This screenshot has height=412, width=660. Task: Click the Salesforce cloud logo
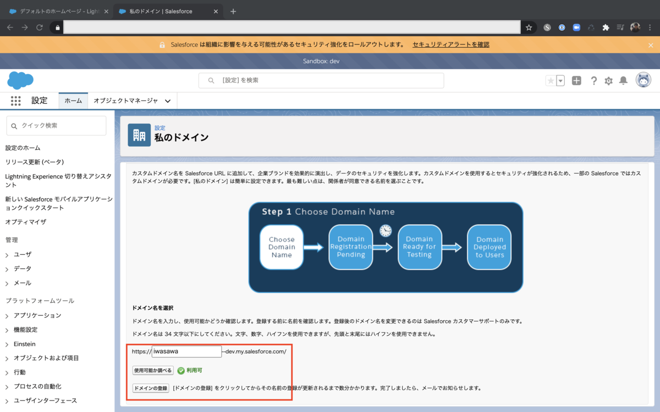(x=20, y=80)
